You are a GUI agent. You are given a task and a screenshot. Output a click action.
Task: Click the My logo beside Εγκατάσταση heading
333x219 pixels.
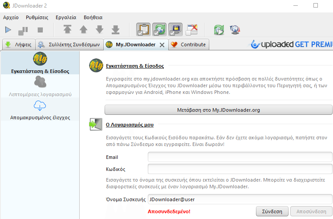click(x=96, y=65)
